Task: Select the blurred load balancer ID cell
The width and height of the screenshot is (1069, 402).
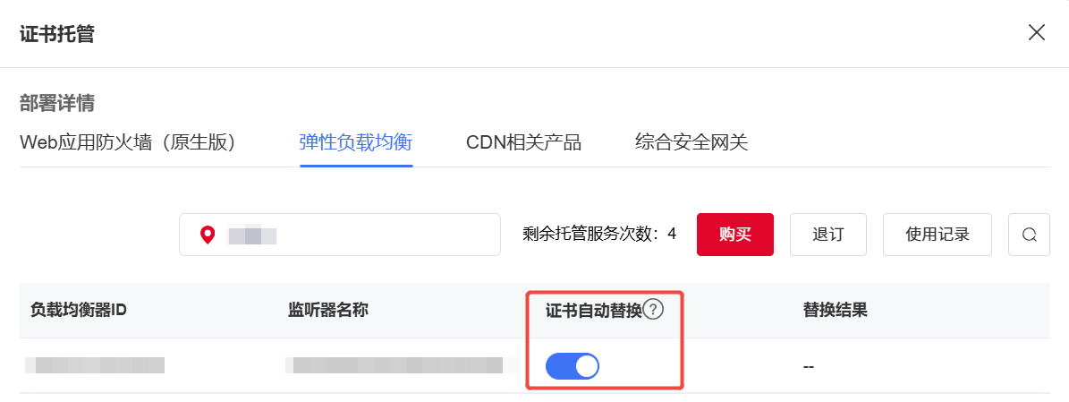Action: point(95,365)
